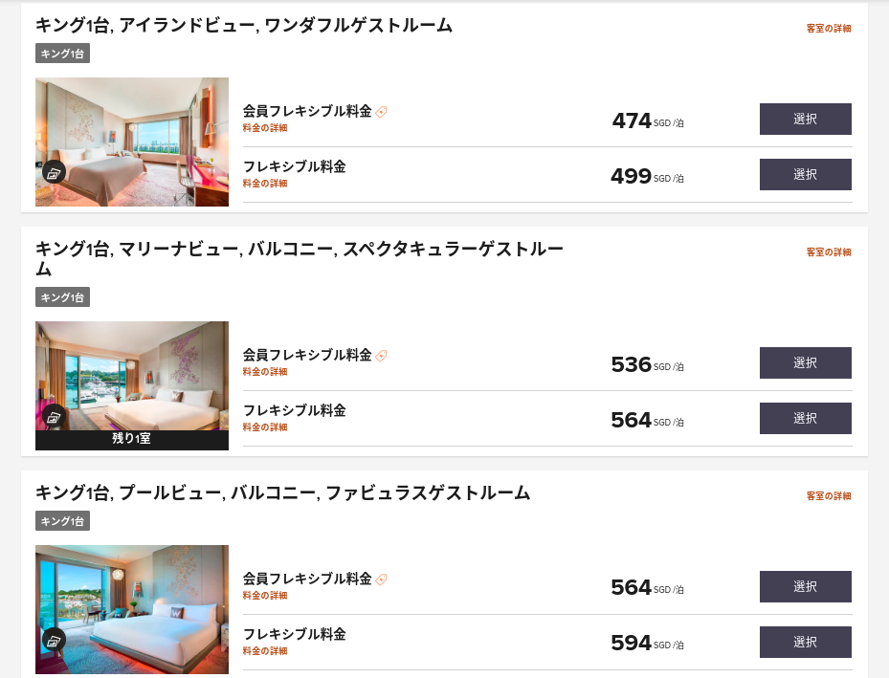Open photo gallery icon on Marina View room image

(54, 417)
